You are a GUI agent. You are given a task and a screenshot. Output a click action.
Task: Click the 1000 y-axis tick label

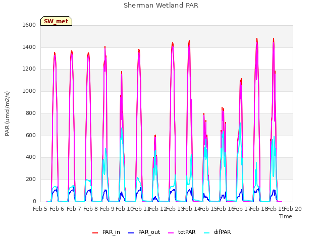[29, 91]
